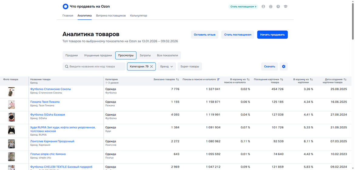Open Футболка Сталинские Соколы product link

50,89
